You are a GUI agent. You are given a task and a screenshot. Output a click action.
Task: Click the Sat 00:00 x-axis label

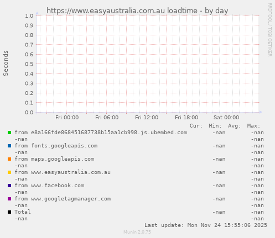[226, 118]
